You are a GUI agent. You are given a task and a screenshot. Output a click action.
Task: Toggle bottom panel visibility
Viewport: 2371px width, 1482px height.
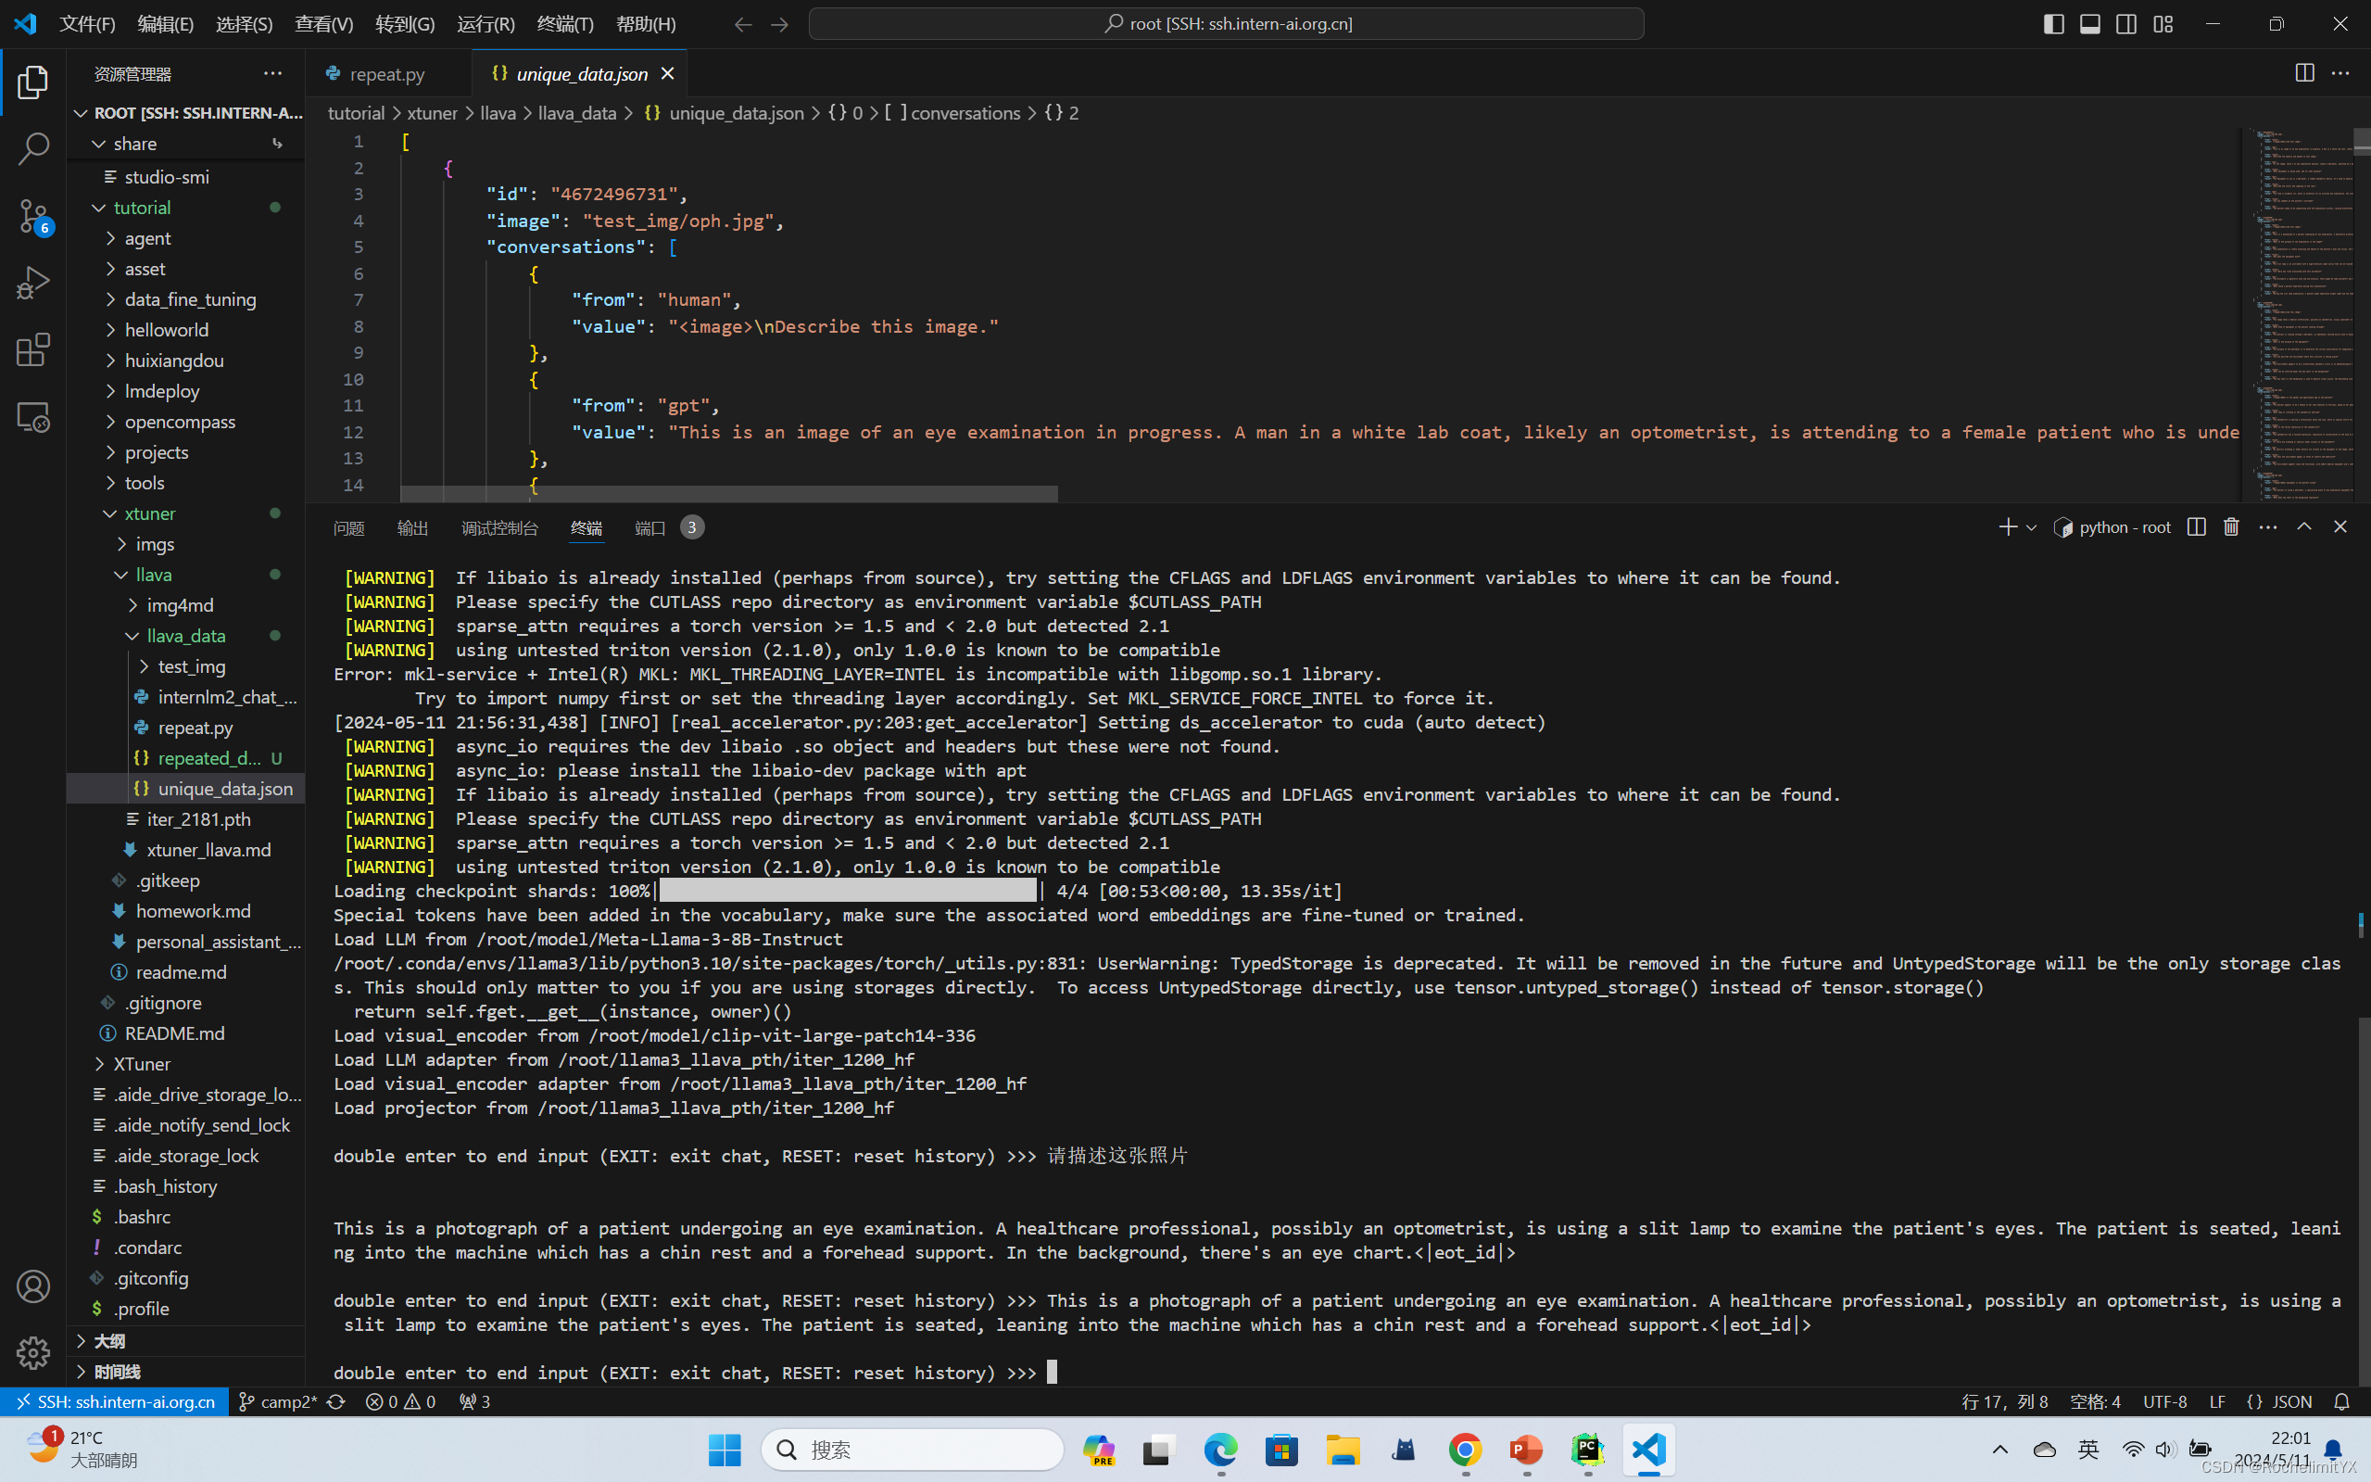(x=2090, y=23)
